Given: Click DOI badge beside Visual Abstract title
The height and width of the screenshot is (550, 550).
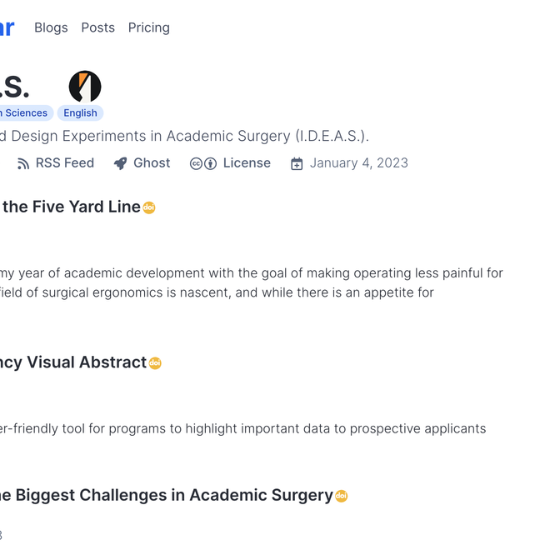Looking at the screenshot, I should pyautogui.click(x=155, y=363).
